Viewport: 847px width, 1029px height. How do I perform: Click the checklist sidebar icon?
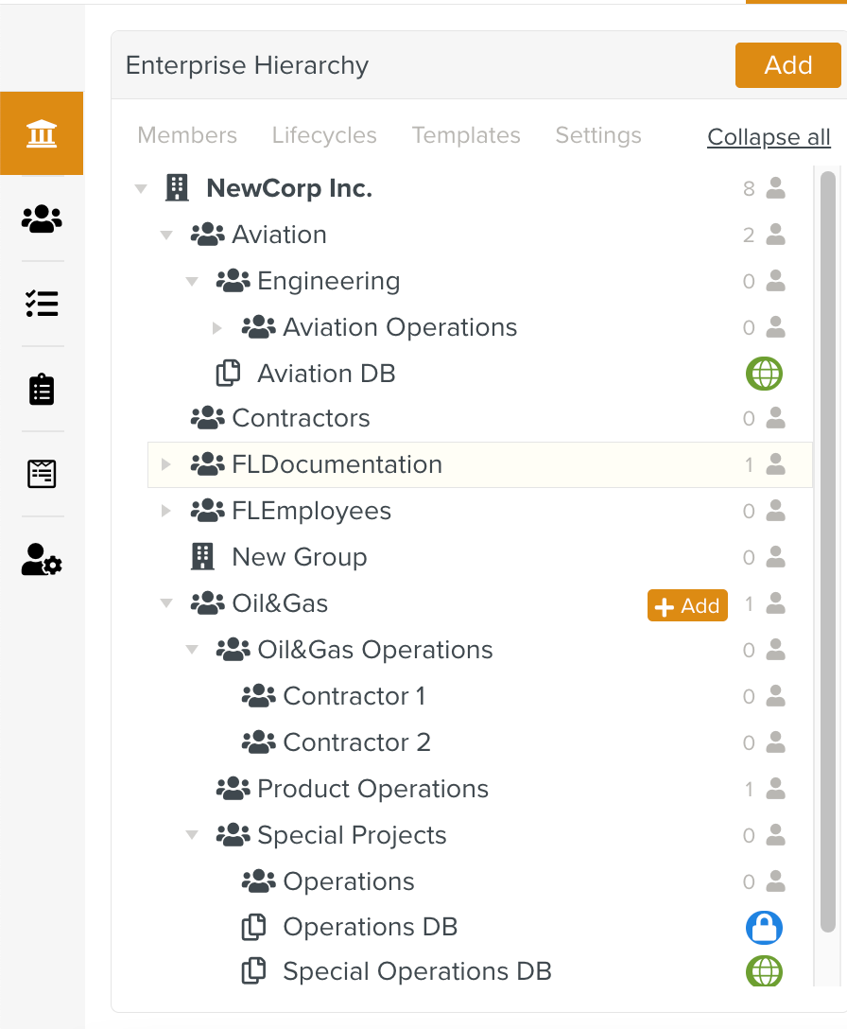[42, 304]
